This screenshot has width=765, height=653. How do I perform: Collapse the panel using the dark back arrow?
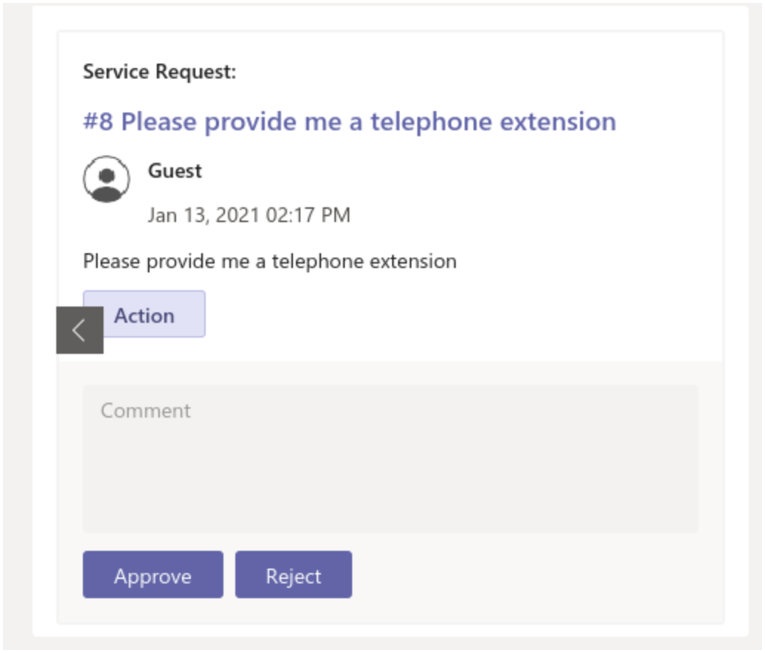pos(79,330)
